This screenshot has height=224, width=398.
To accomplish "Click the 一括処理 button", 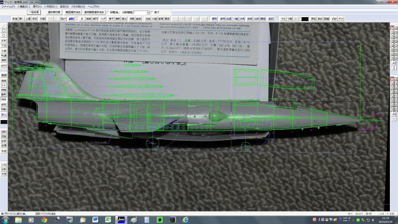I will coord(34,12).
